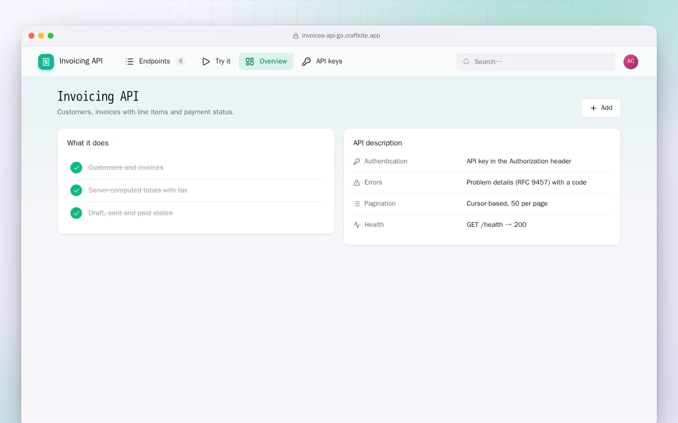Click the search magnifier icon
Image resolution: width=678 pixels, height=423 pixels.
tap(467, 62)
